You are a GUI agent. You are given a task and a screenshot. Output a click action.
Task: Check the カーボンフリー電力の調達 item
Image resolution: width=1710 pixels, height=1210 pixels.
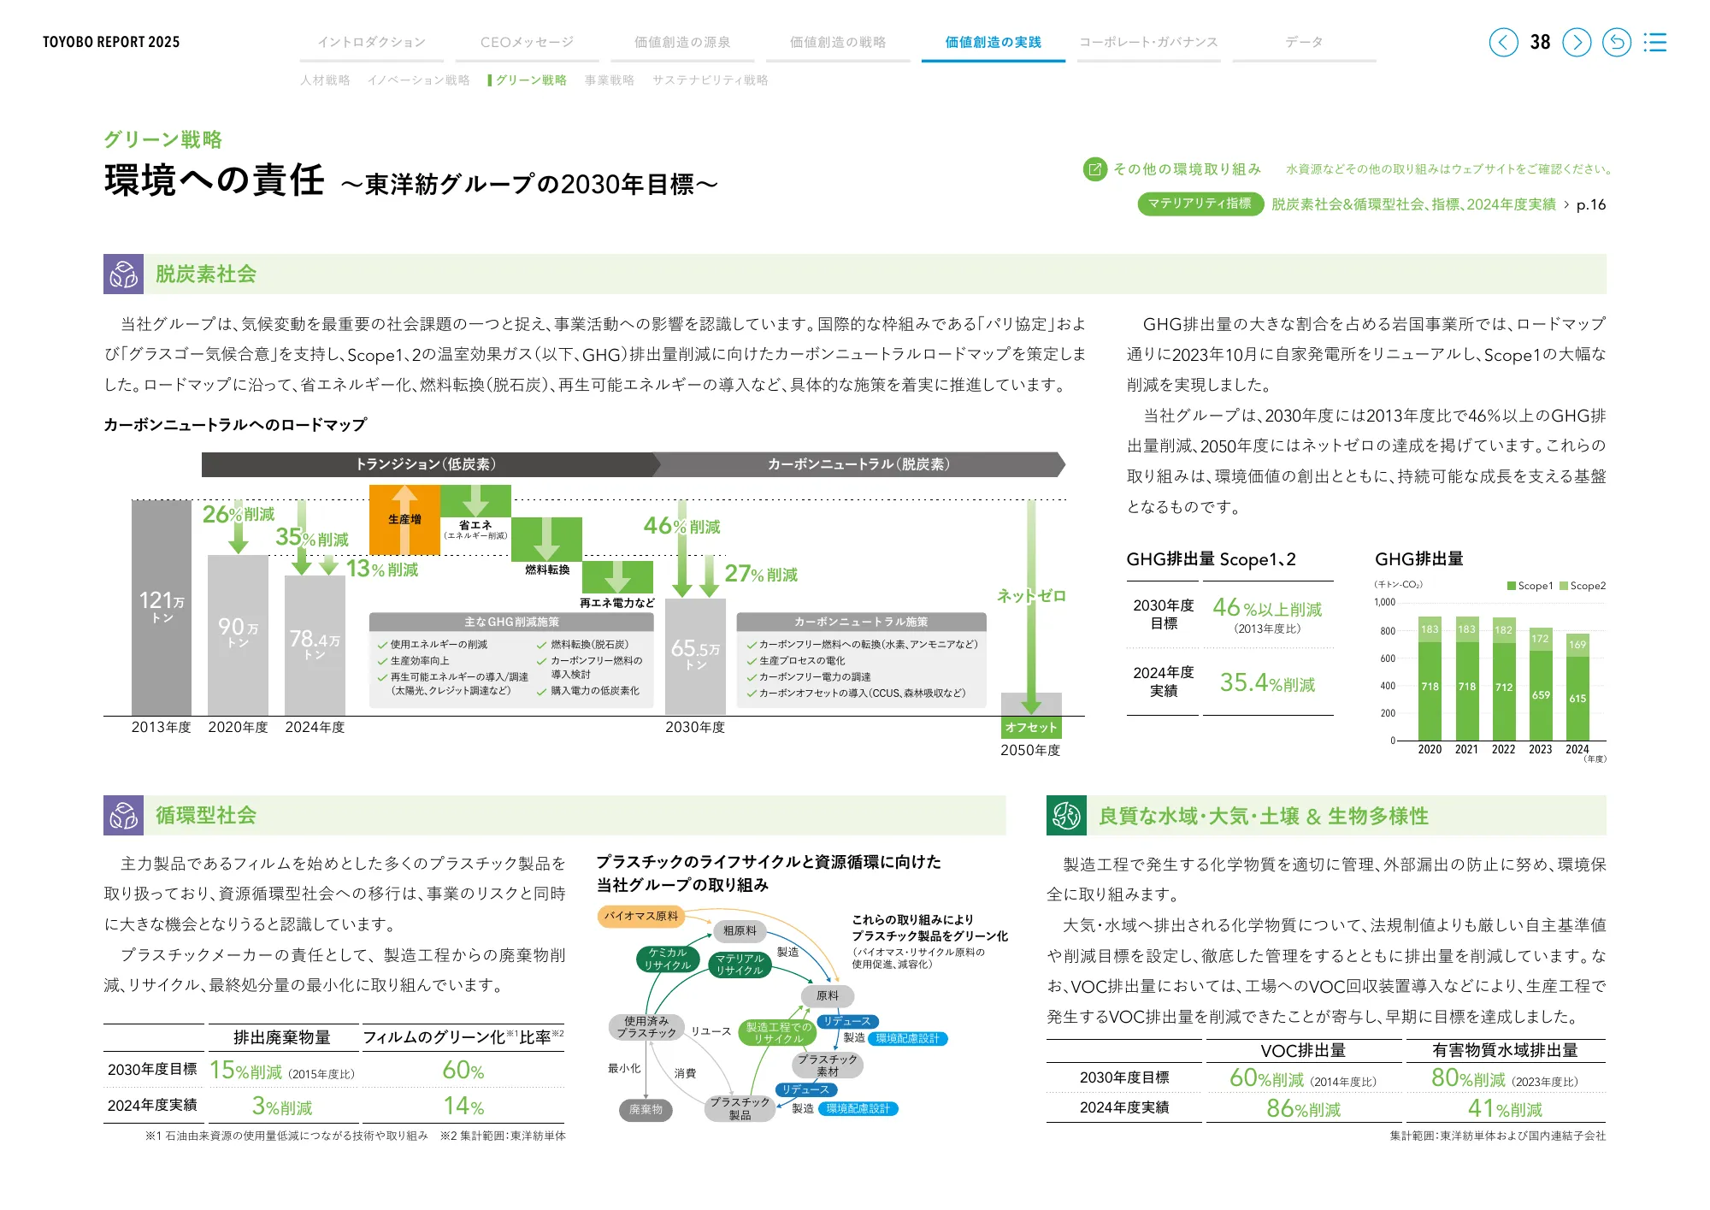point(752,678)
